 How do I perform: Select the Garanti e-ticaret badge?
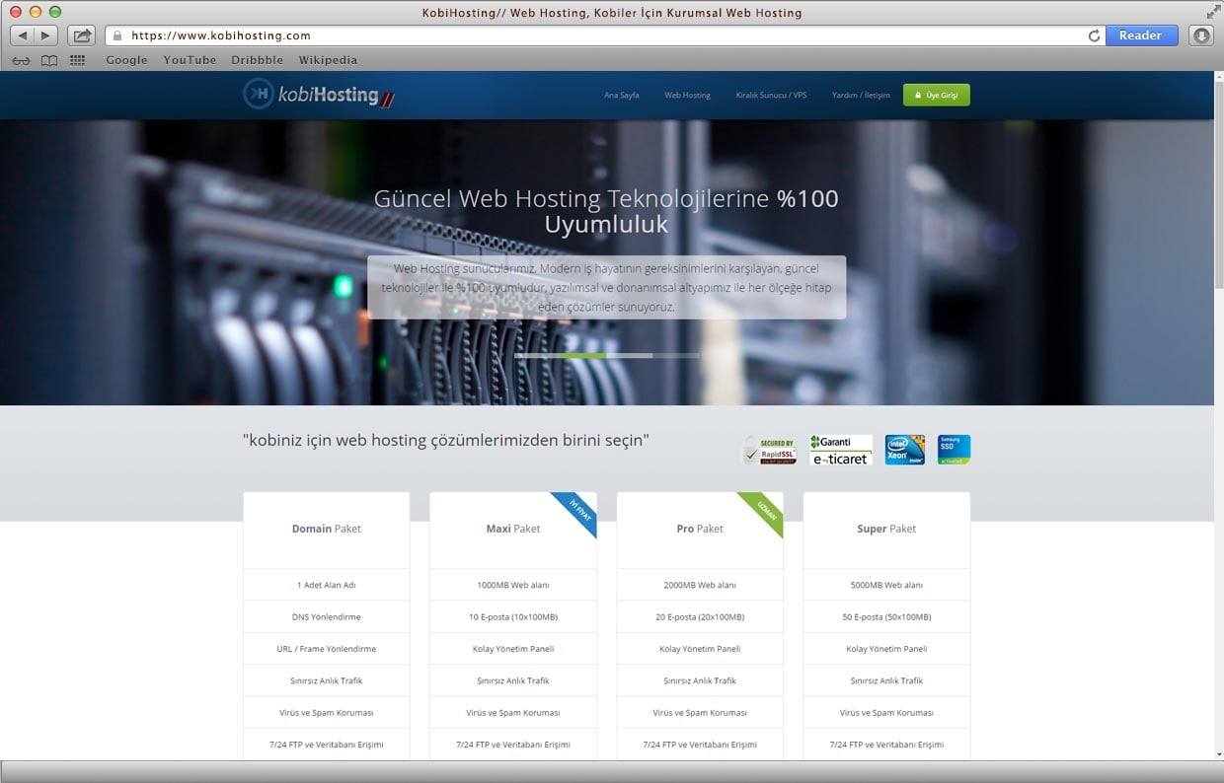click(x=840, y=450)
